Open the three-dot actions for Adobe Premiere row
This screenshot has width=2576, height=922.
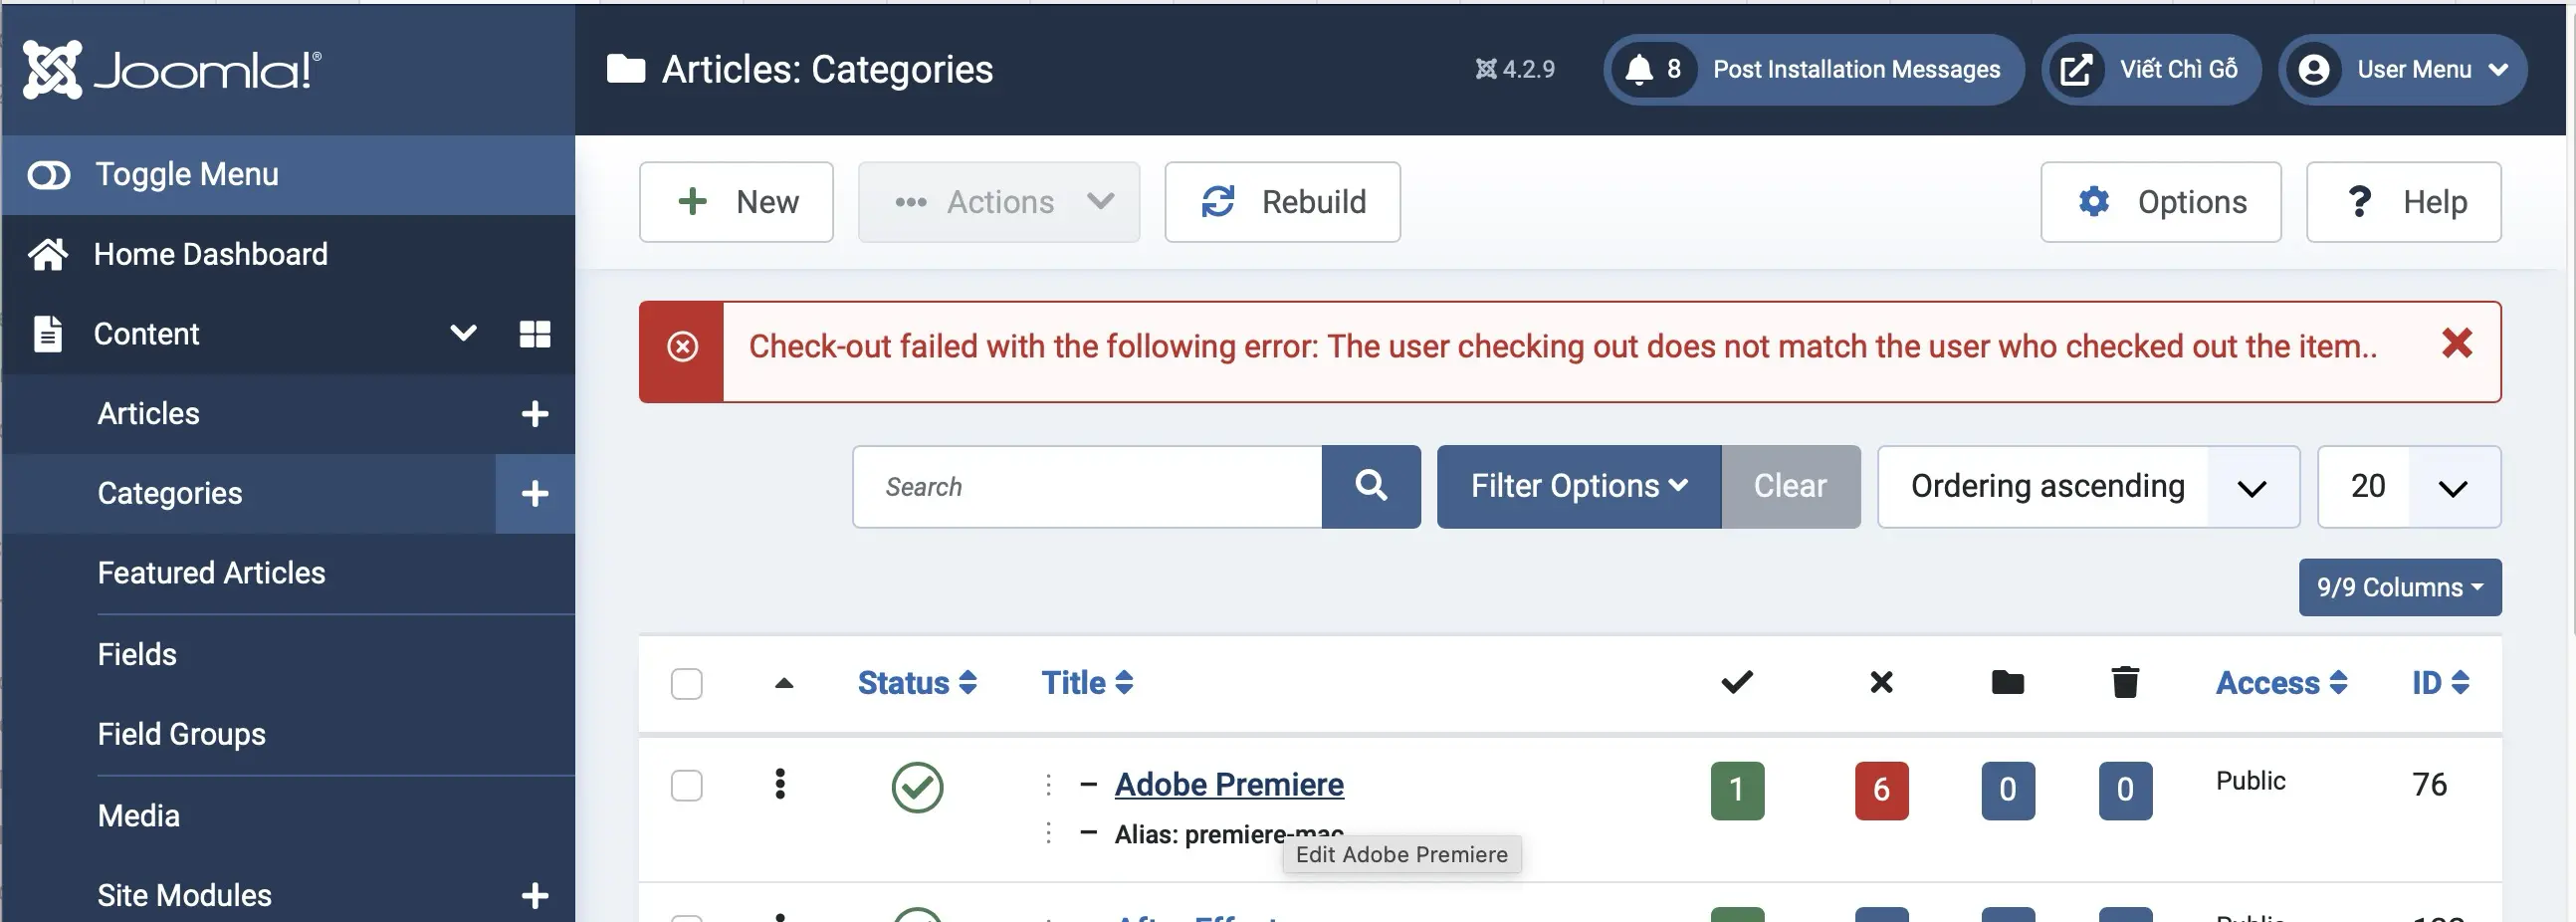coord(780,784)
